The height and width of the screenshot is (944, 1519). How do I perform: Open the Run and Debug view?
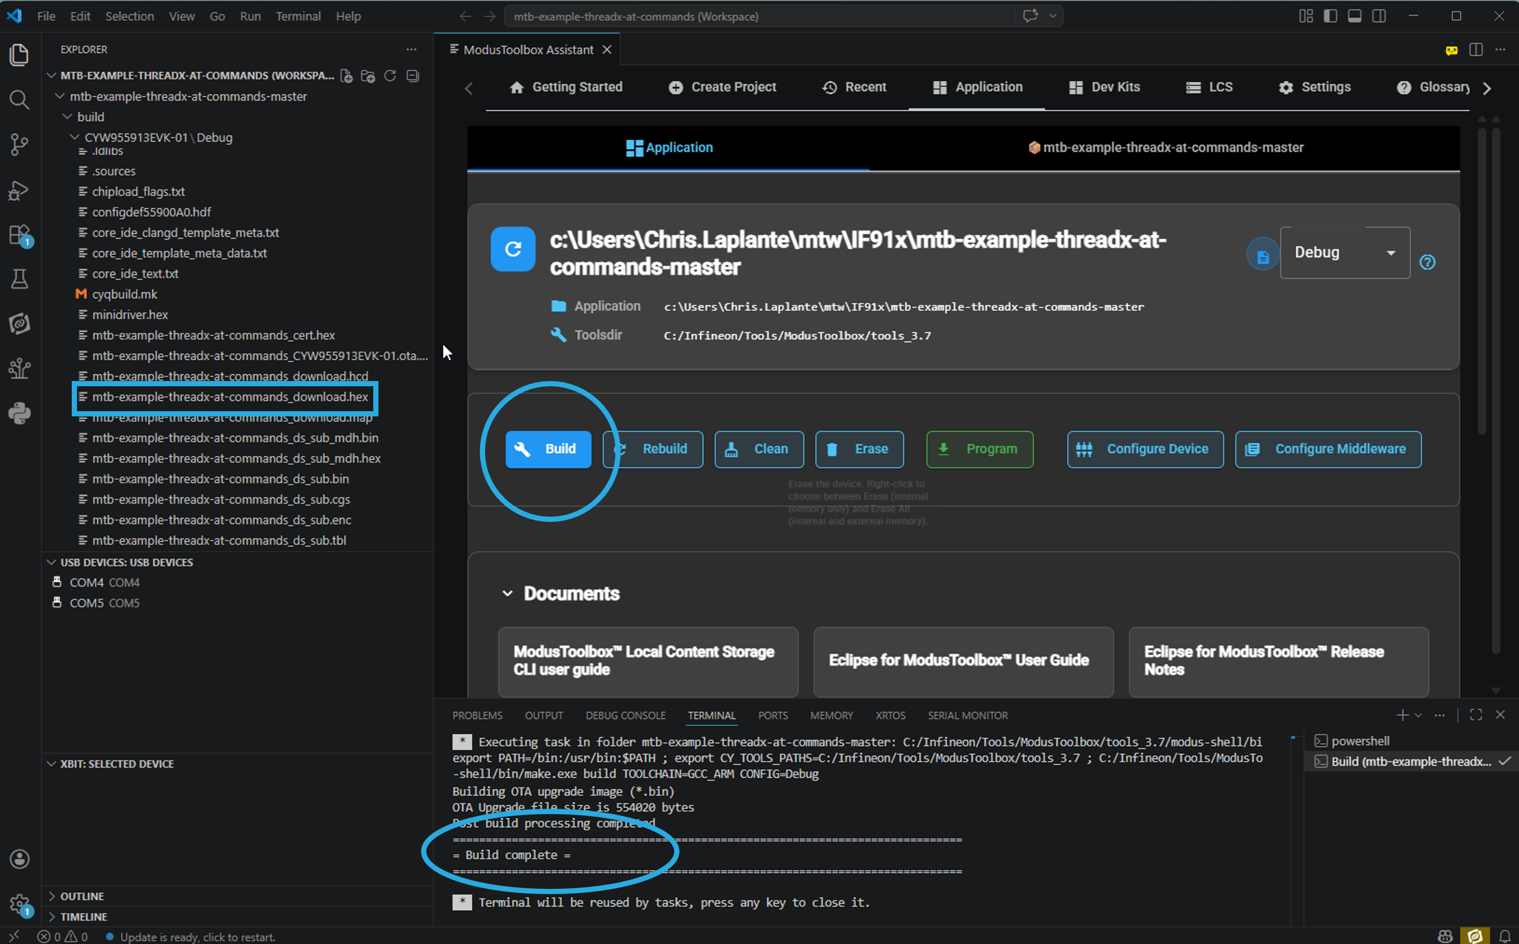pos(19,190)
